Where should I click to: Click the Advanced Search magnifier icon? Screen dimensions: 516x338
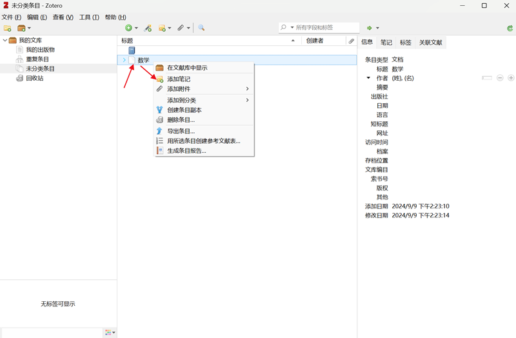tap(201, 28)
